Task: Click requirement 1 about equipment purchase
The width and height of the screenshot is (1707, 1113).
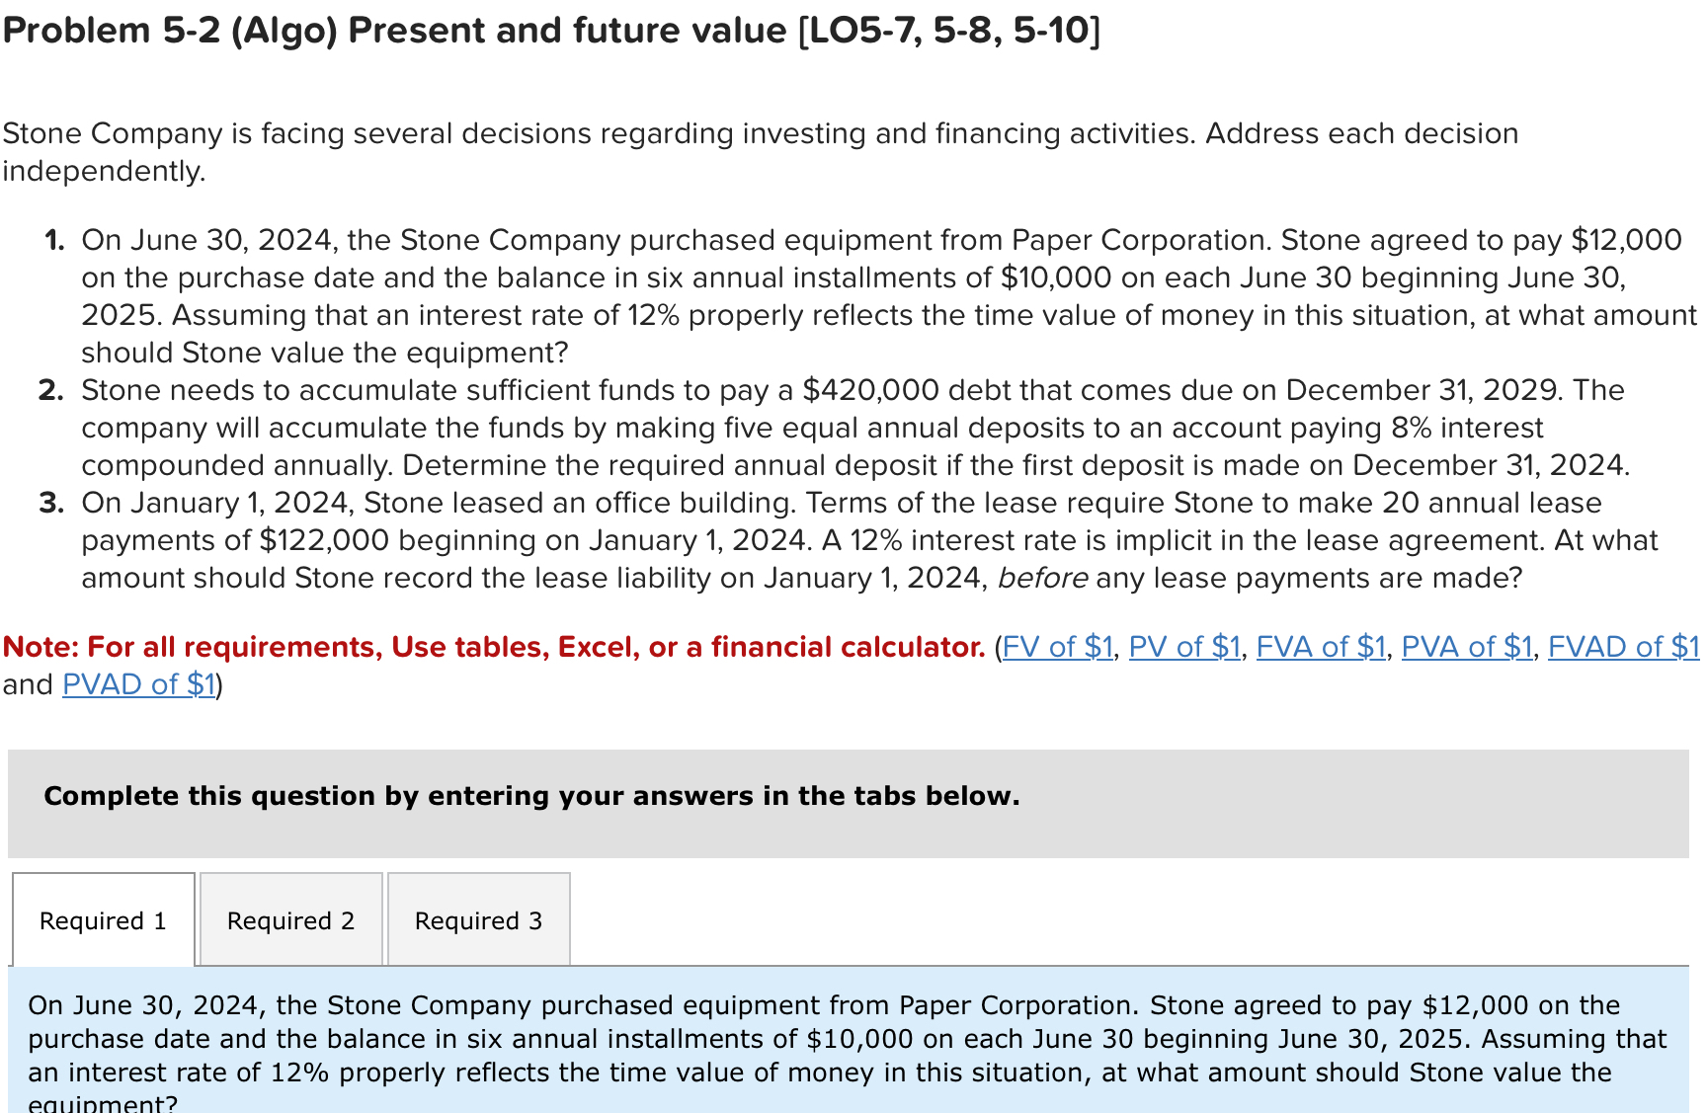Action: click(790, 295)
